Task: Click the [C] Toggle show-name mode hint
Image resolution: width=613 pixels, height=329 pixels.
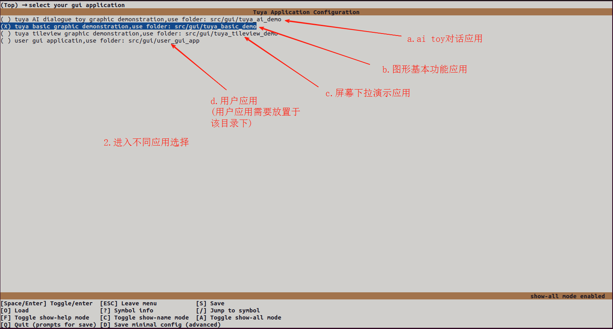Action: click(144, 318)
